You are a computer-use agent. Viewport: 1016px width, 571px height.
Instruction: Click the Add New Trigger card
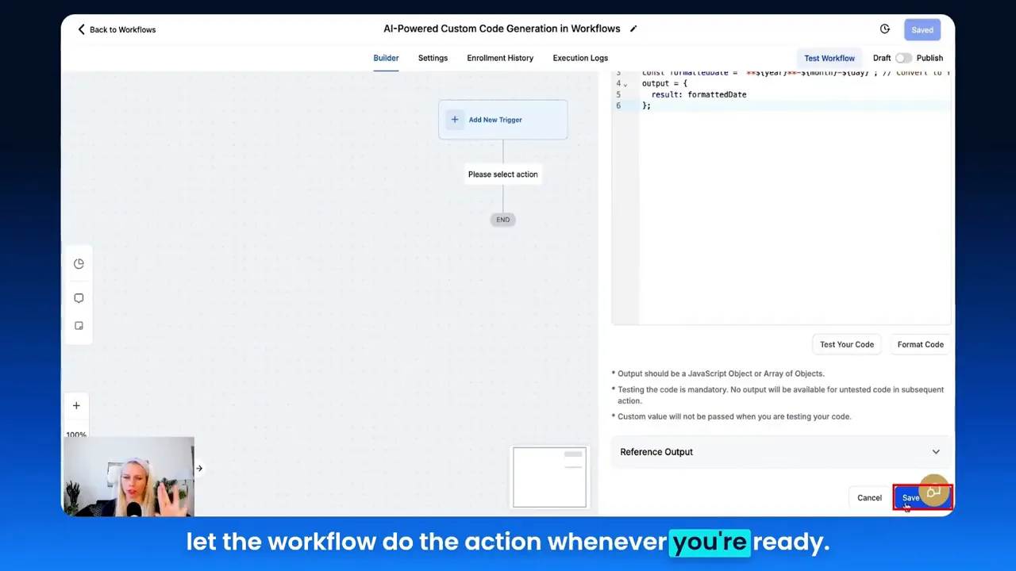tap(503, 120)
